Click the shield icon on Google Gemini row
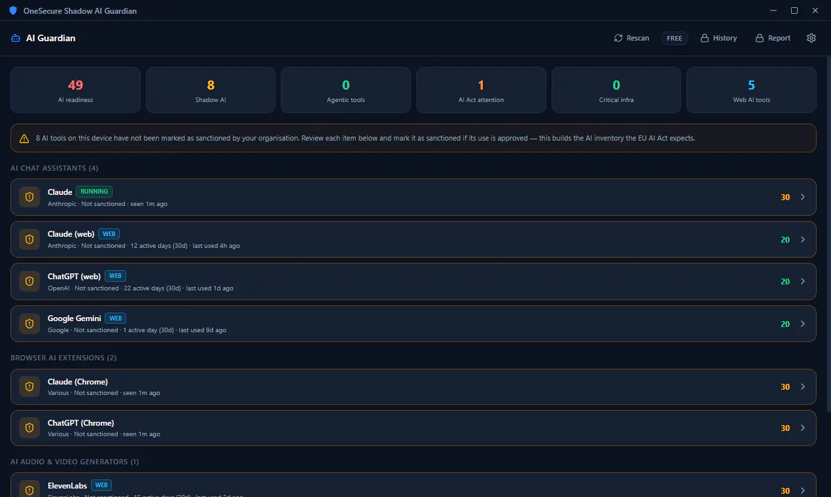Viewport: 831px width, 497px height. click(29, 324)
